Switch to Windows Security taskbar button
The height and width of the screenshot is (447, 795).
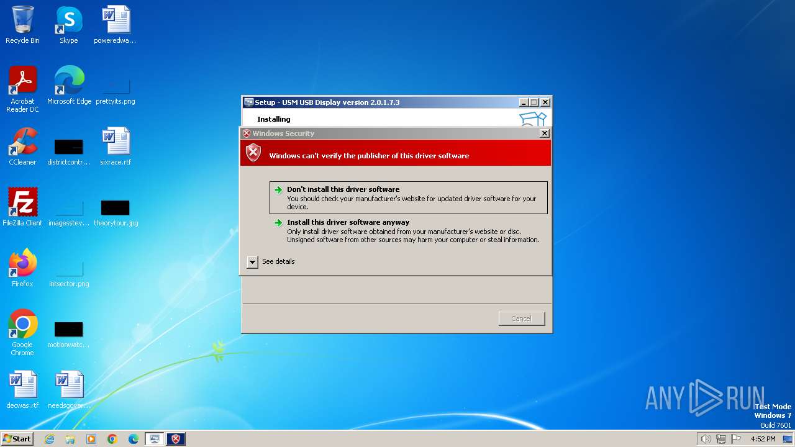(176, 439)
